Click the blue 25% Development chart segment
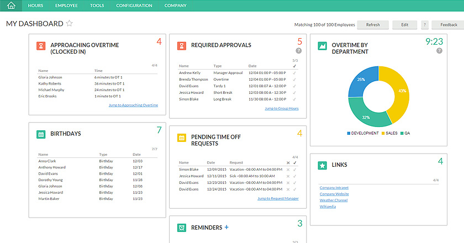 pyautogui.click(x=361, y=80)
